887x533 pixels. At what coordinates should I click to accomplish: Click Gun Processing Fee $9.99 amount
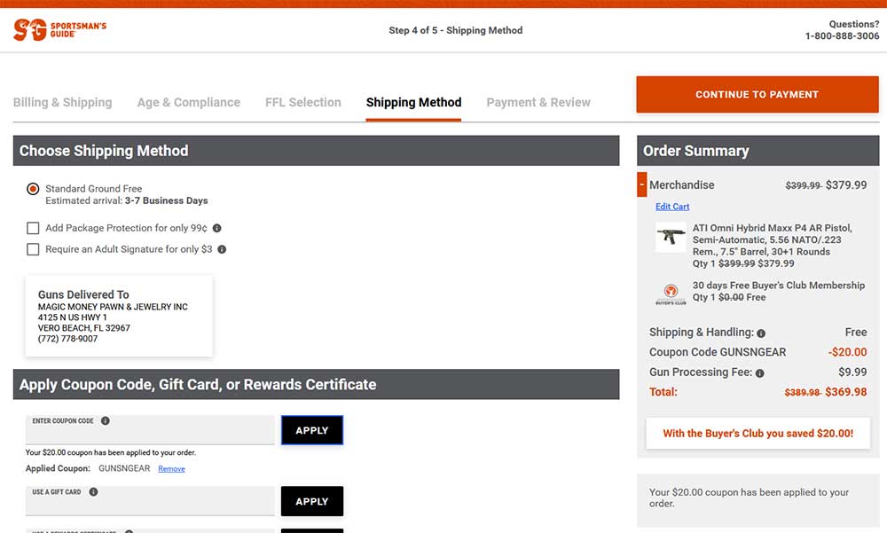coord(852,372)
